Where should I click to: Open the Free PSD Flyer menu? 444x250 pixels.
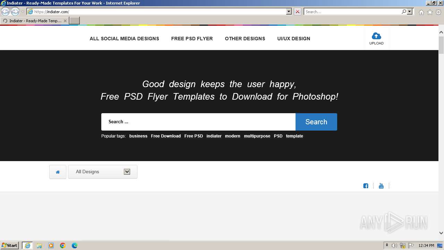pos(192,39)
